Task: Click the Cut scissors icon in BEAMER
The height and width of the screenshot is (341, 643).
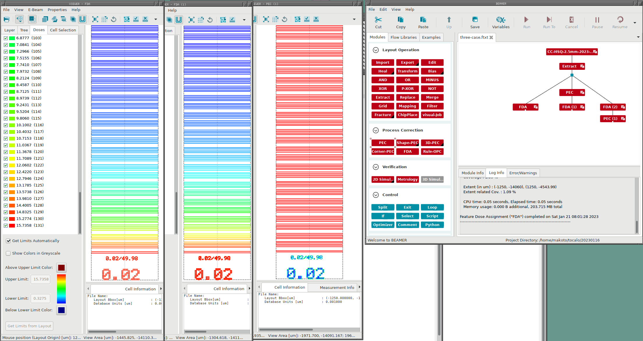Action: pos(378,19)
